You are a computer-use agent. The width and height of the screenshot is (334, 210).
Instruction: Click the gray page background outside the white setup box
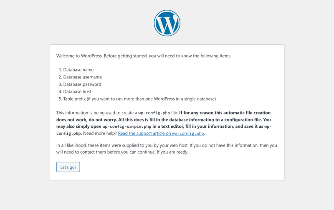25,104
